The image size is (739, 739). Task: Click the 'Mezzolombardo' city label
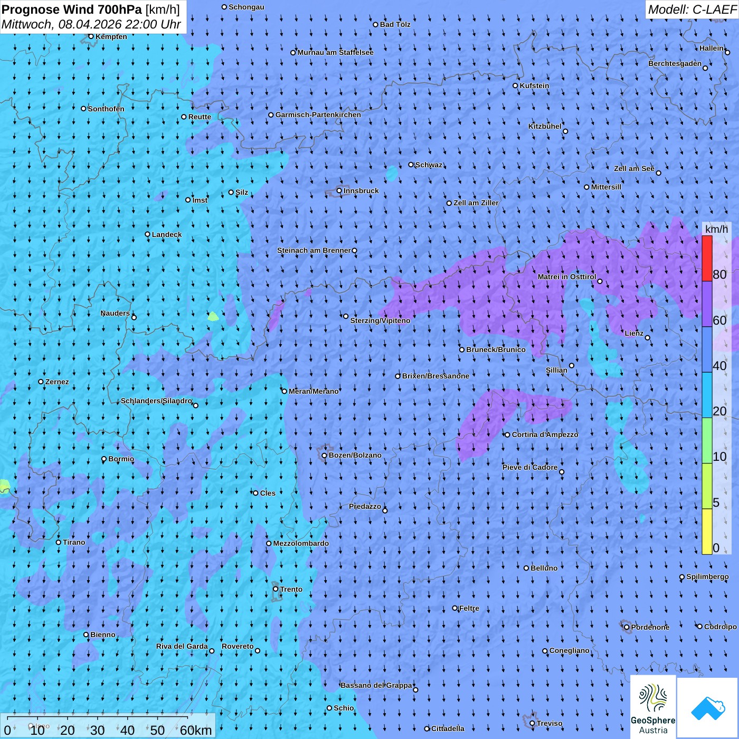click(301, 543)
